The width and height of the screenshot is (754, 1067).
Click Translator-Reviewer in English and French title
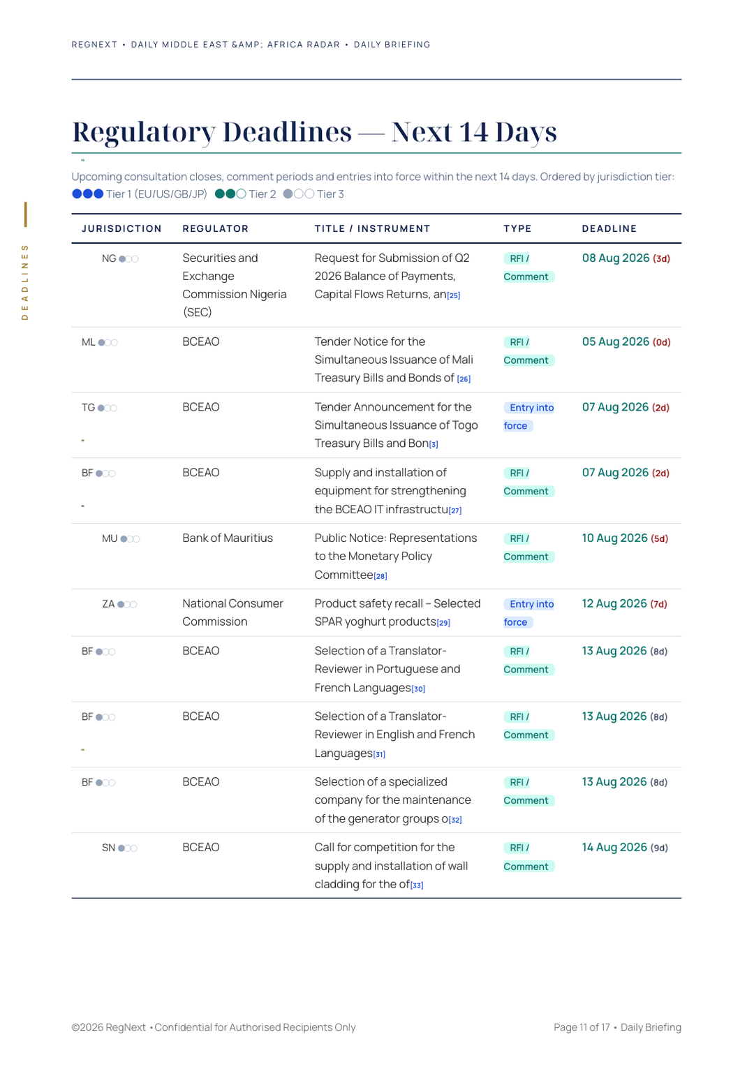394,735
